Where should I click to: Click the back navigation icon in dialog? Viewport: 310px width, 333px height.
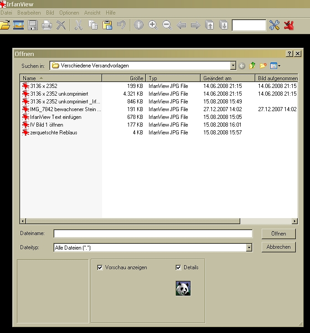coord(242,66)
